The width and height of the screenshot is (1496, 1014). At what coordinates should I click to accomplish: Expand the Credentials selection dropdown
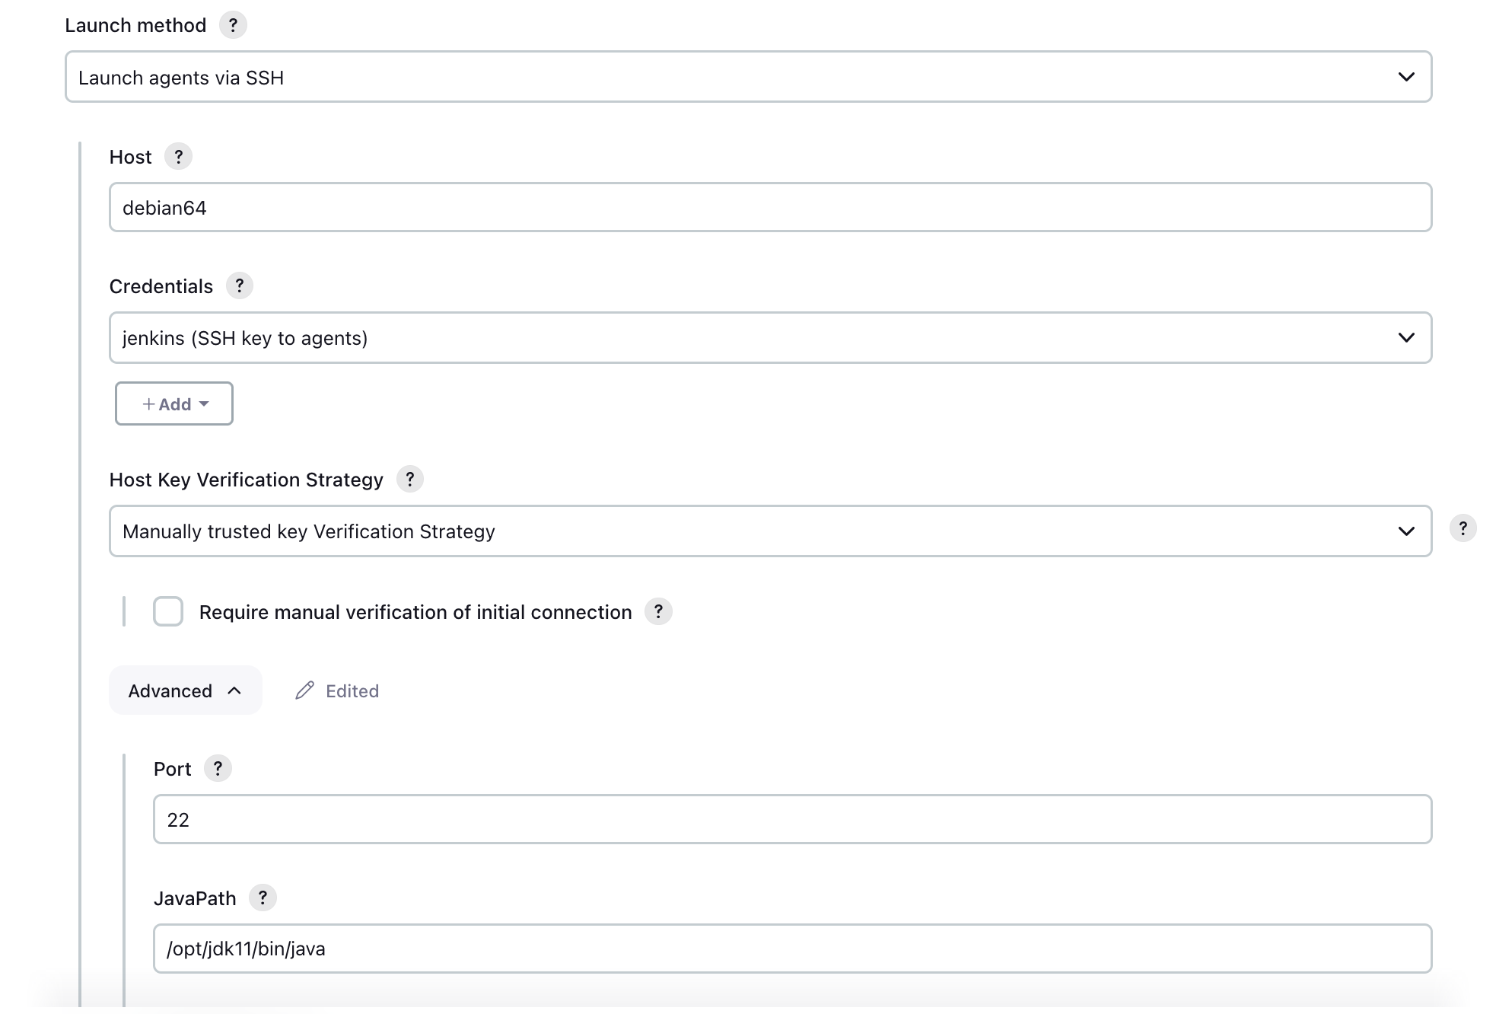[x=770, y=338]
